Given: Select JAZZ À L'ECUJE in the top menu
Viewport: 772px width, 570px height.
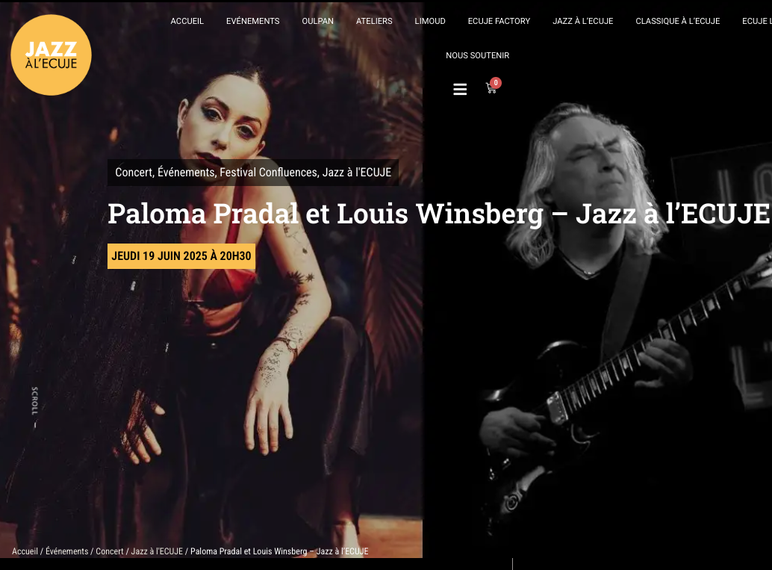Looking at the screenshot, I should coord(583,21).
